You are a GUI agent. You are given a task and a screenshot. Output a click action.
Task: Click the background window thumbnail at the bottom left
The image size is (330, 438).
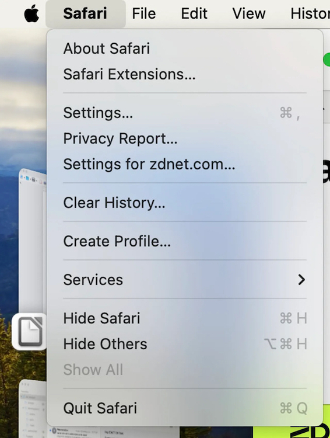(33, 408)
